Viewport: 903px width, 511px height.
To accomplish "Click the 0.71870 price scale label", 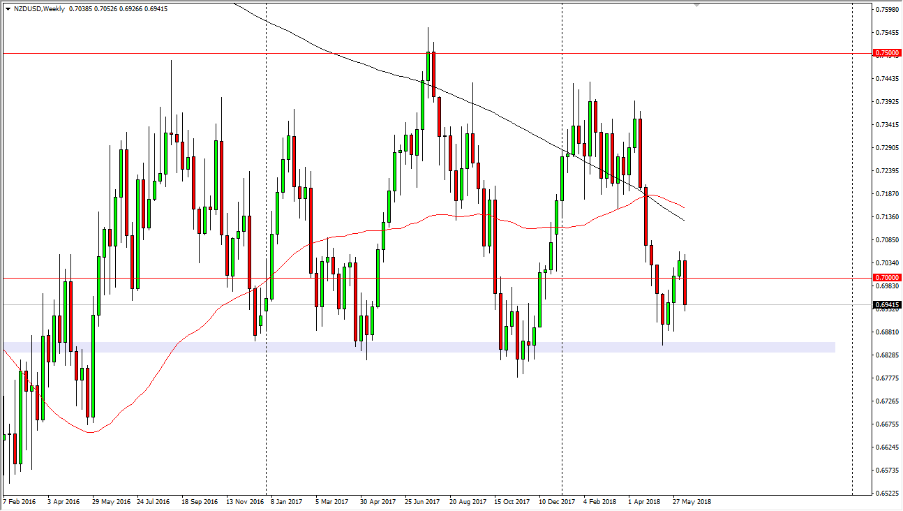I will pos(886,194).
